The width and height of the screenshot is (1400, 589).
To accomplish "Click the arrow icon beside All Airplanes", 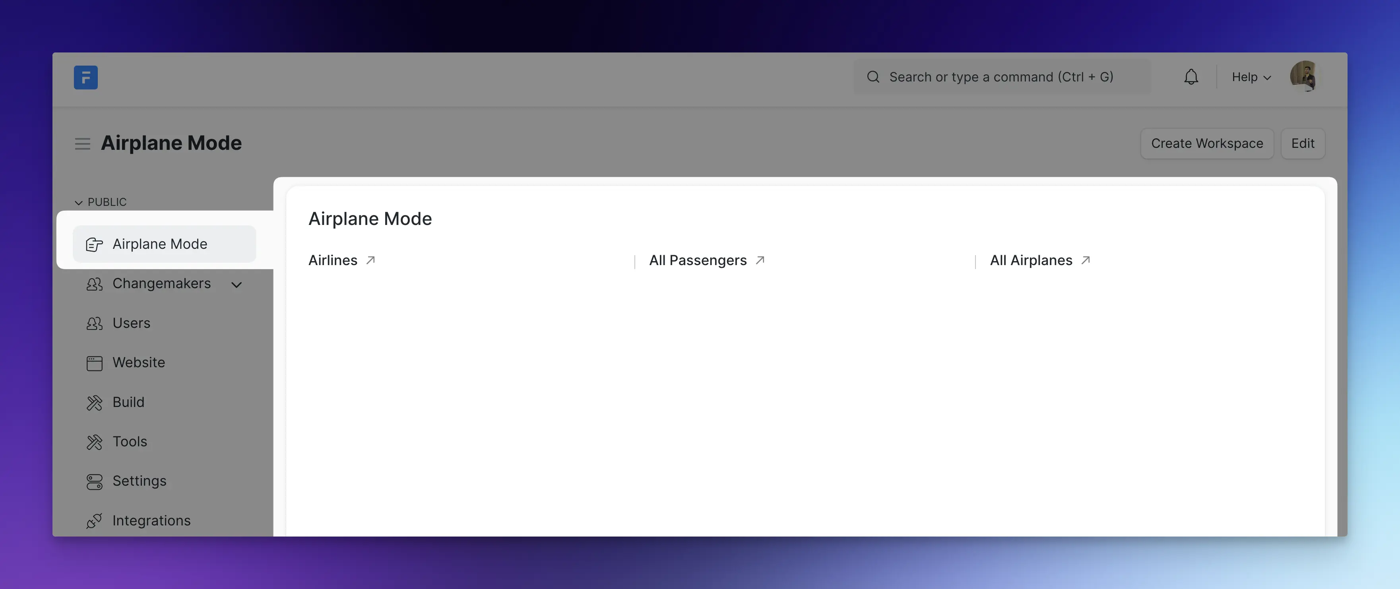I will [x=1086, y=260].
